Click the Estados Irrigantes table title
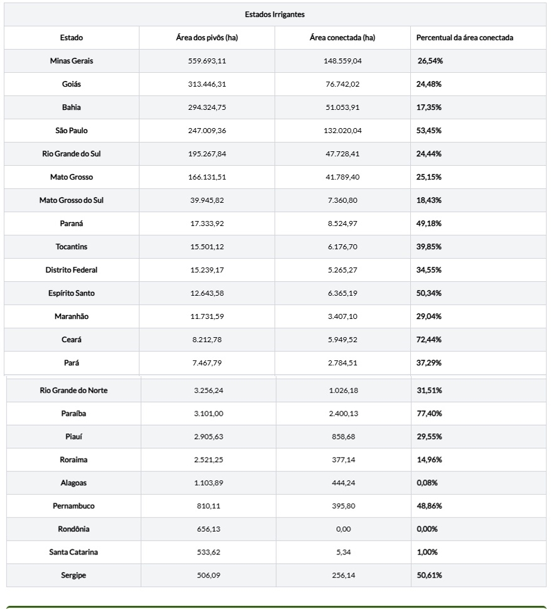This screenshot has width=551, height=609. pos(275,14)
